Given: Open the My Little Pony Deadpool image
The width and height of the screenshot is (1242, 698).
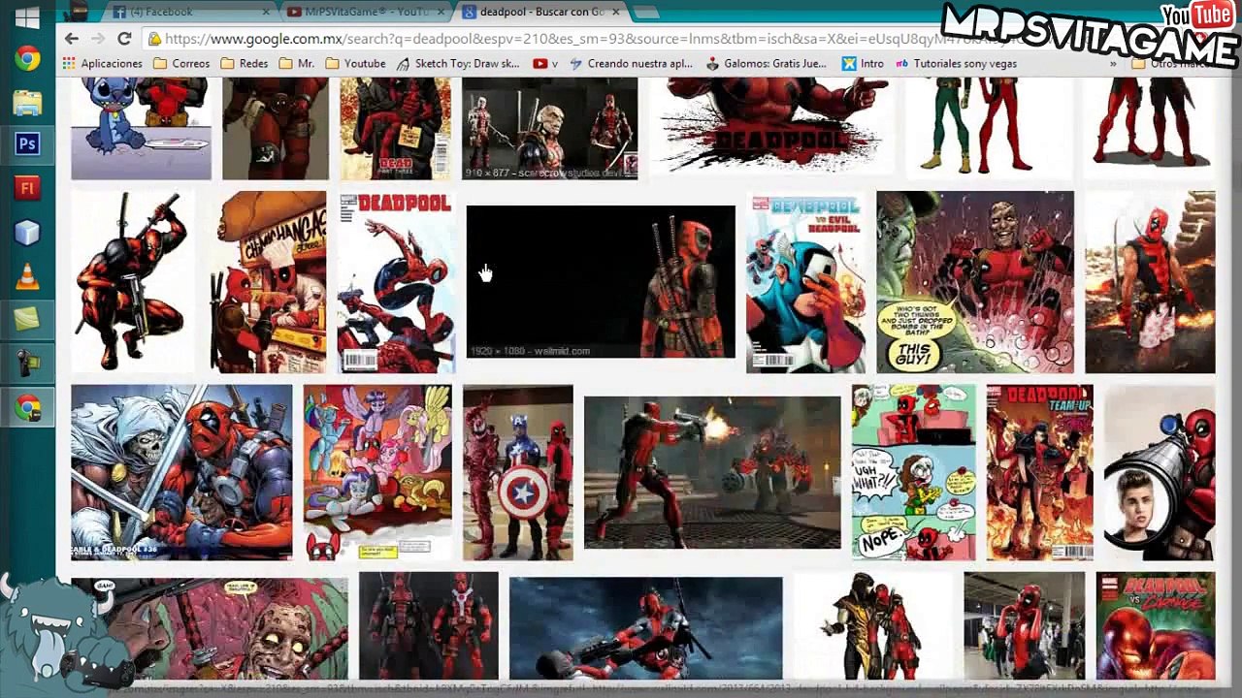Looking at the screenshot, I should pos(377,472).
